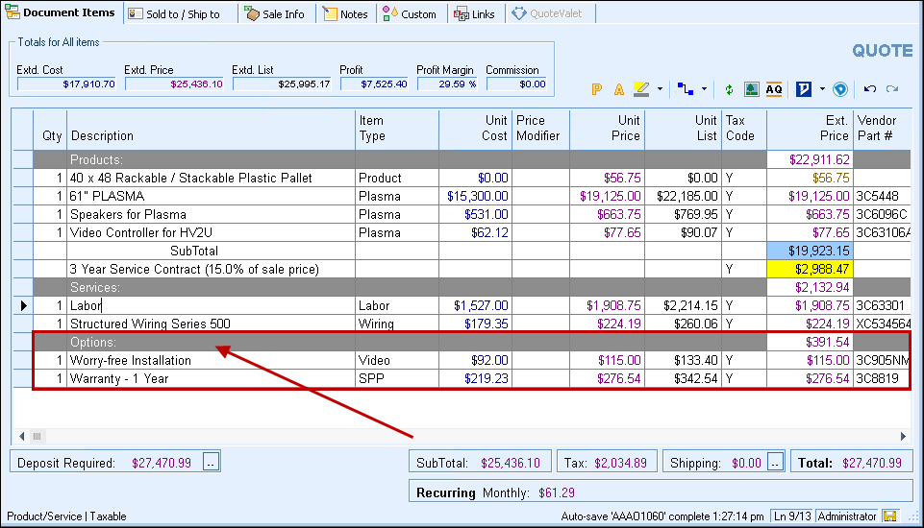Viewport: 924px width, 528px height.
Task: Click the horizontal scrollbar right arrow
Action: pyautogui.click(x=904, y=436)
